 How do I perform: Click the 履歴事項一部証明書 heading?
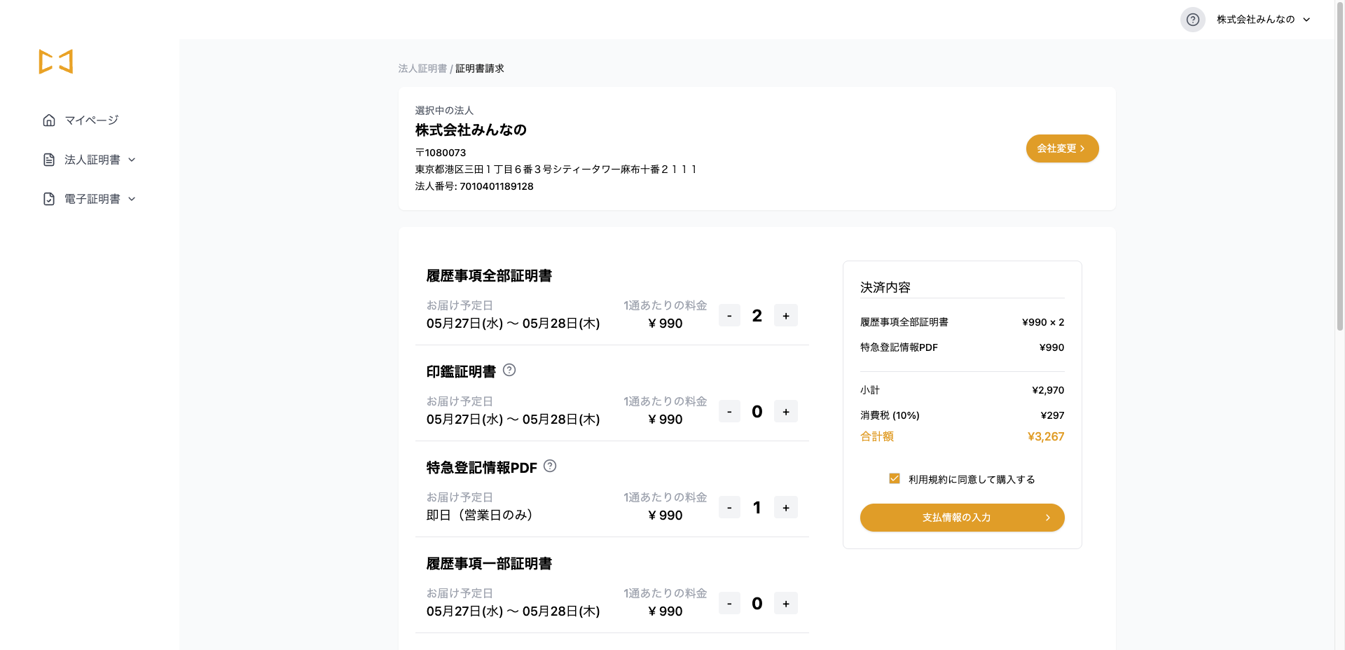tap(489, 564)
